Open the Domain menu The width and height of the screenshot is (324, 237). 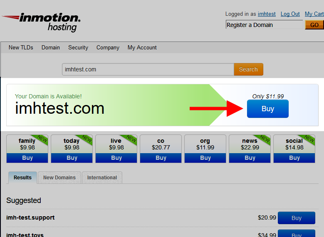51,47
